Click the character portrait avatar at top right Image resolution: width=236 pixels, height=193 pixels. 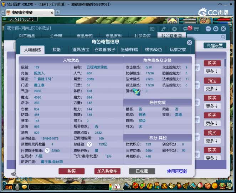click(205, 21)
